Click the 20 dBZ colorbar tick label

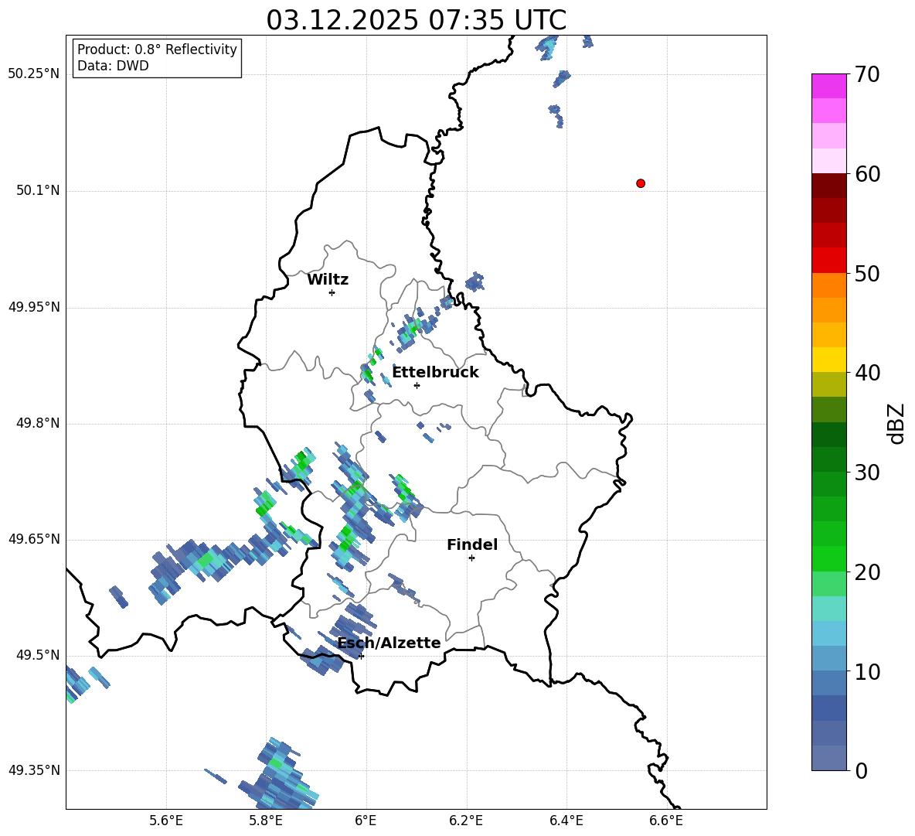click(867, 572)
